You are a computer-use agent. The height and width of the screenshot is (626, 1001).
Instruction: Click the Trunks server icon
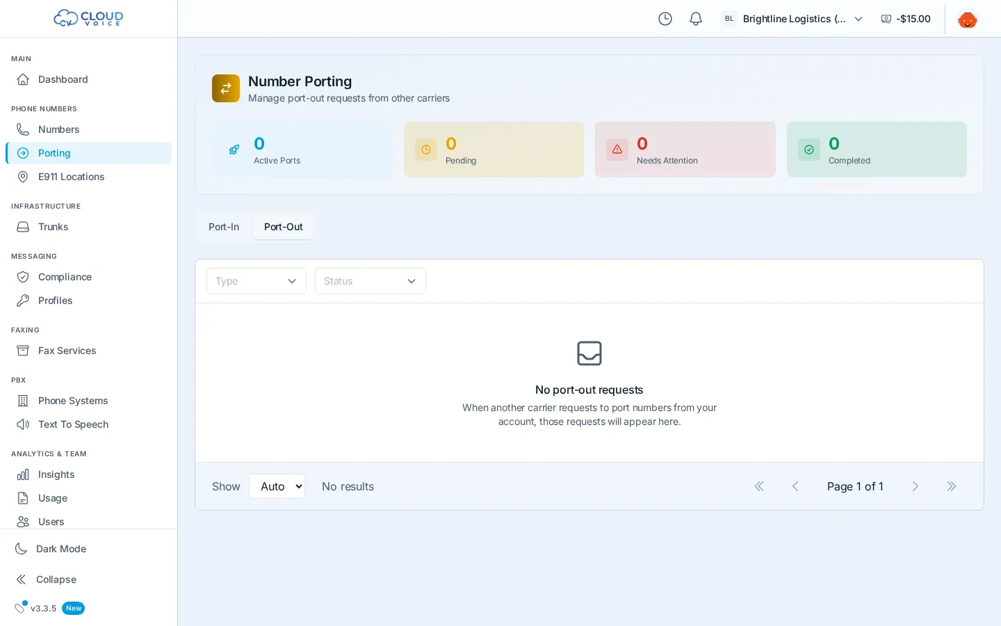[x=23, y=227]
